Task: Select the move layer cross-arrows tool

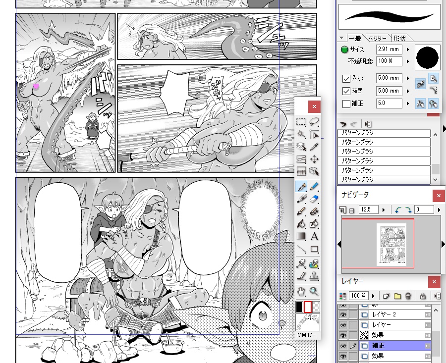Action: click(x=314, y=159)
